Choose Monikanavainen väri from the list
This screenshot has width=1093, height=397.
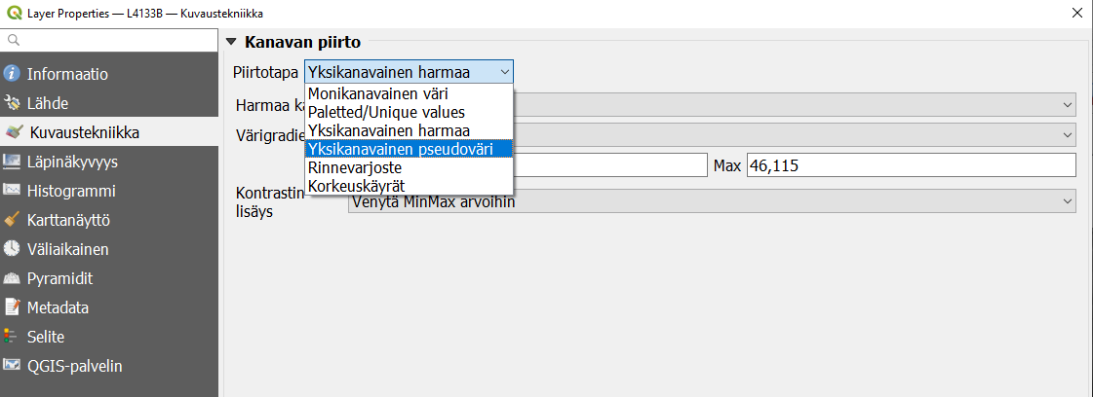click(378, 94)
